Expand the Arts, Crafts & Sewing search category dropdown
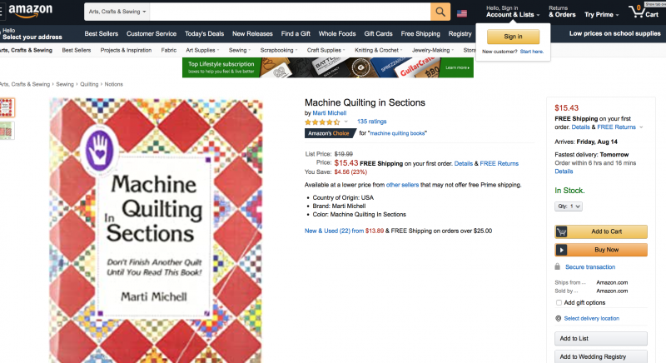This screenshot has height=363, width=666. pos(117,12)
